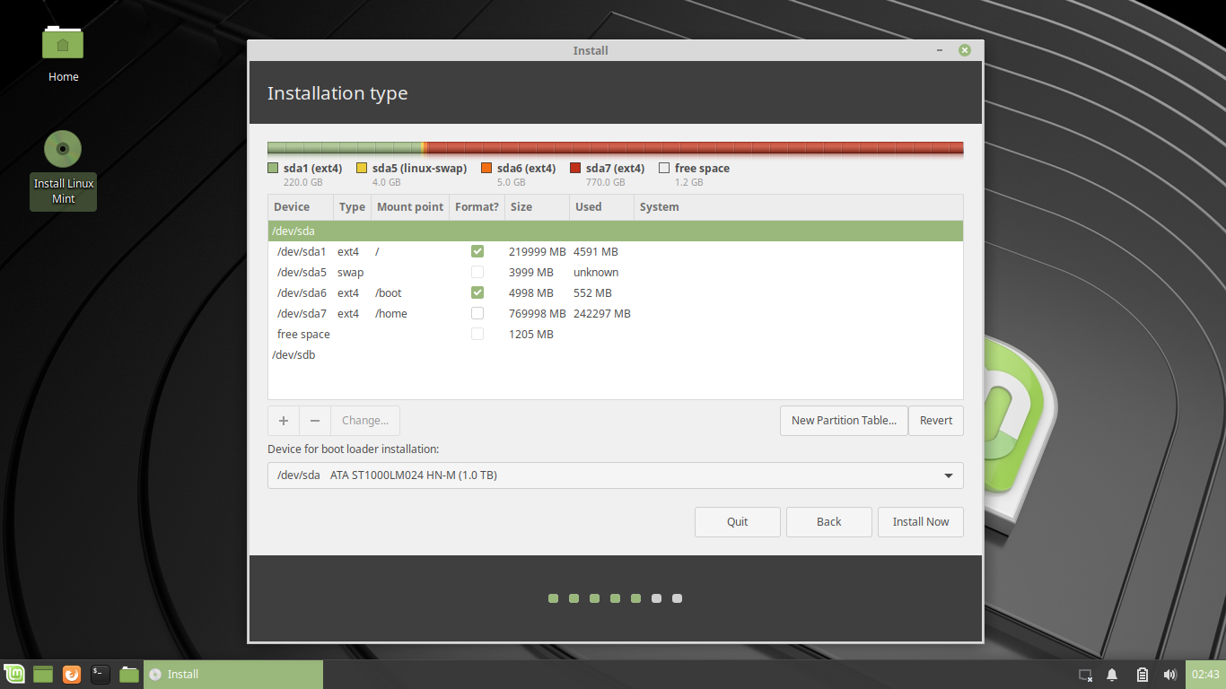Launch Install Linux Mint desktop icon
Viewport: 1226px width, 689px height.
[x=63, y=170]
